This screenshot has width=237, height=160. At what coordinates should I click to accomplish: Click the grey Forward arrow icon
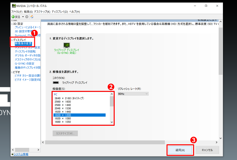27,17
